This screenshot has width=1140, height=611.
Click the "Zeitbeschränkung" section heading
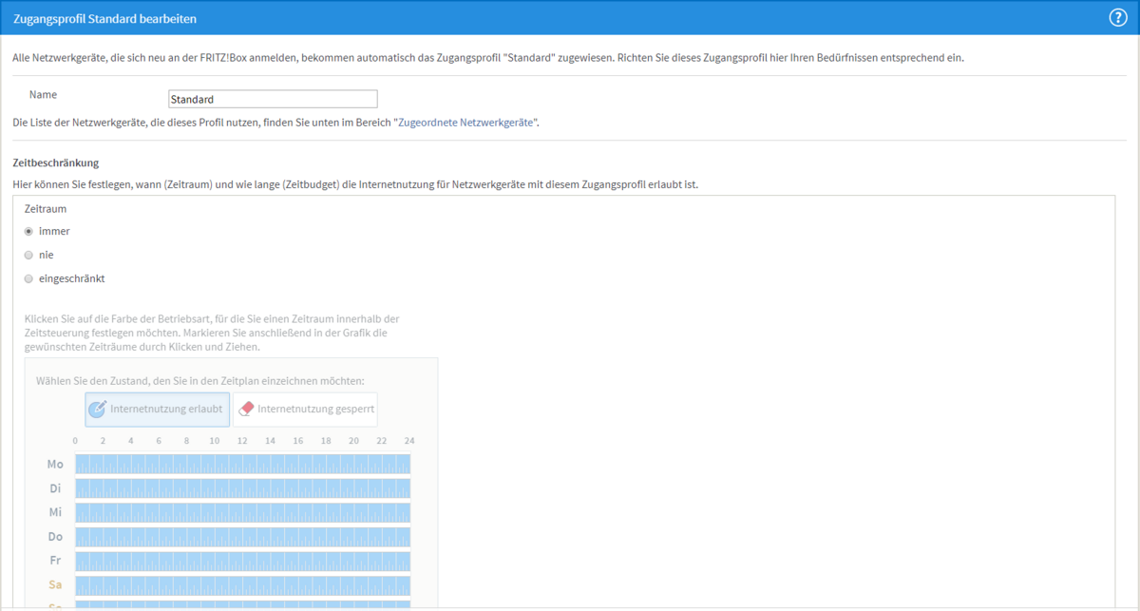[56, 163]
